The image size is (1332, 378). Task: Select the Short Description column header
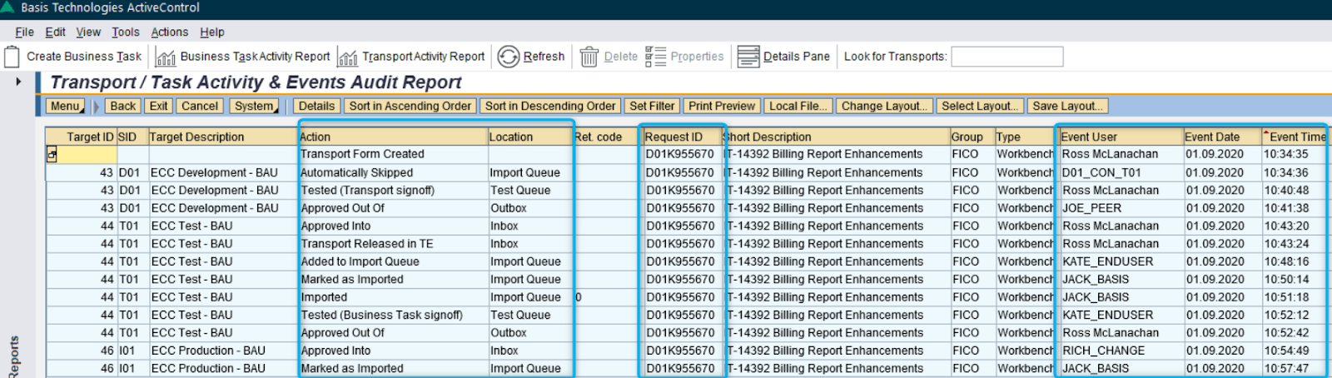(x=837, y=137)
